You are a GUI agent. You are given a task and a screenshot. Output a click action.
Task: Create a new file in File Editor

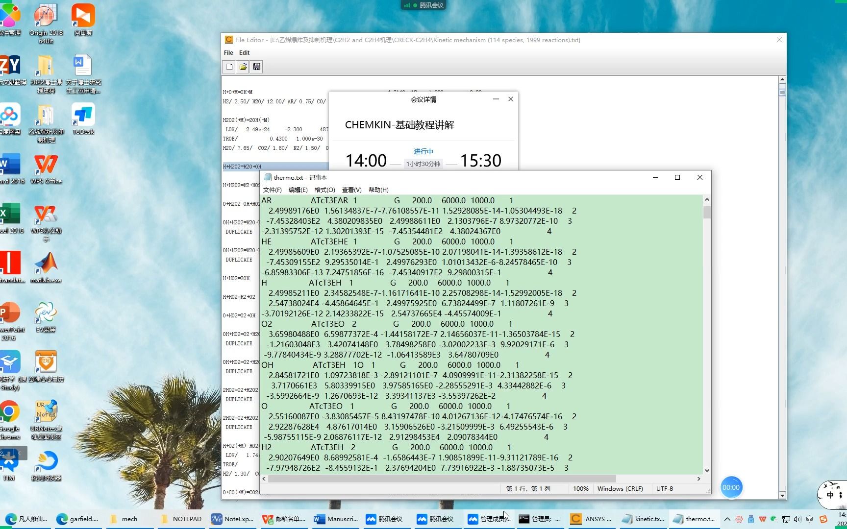(228, 67)
